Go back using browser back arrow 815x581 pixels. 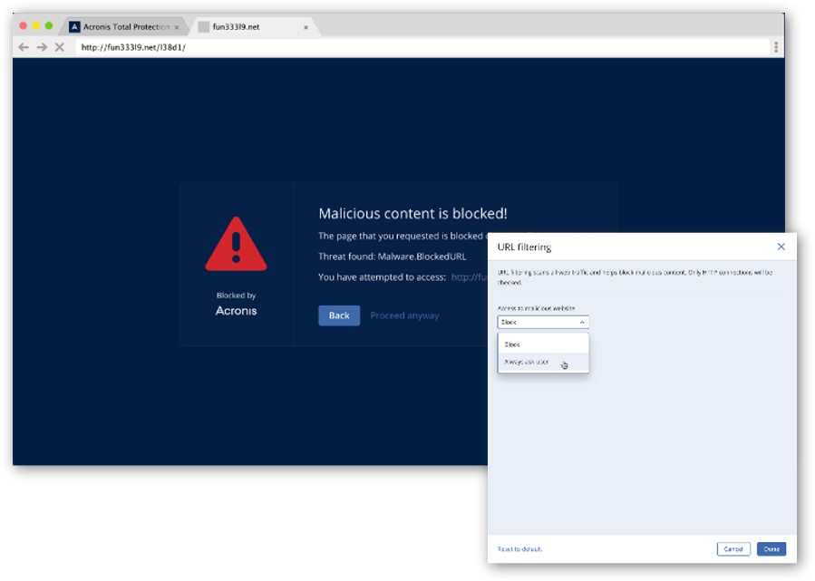click(24, 47)
